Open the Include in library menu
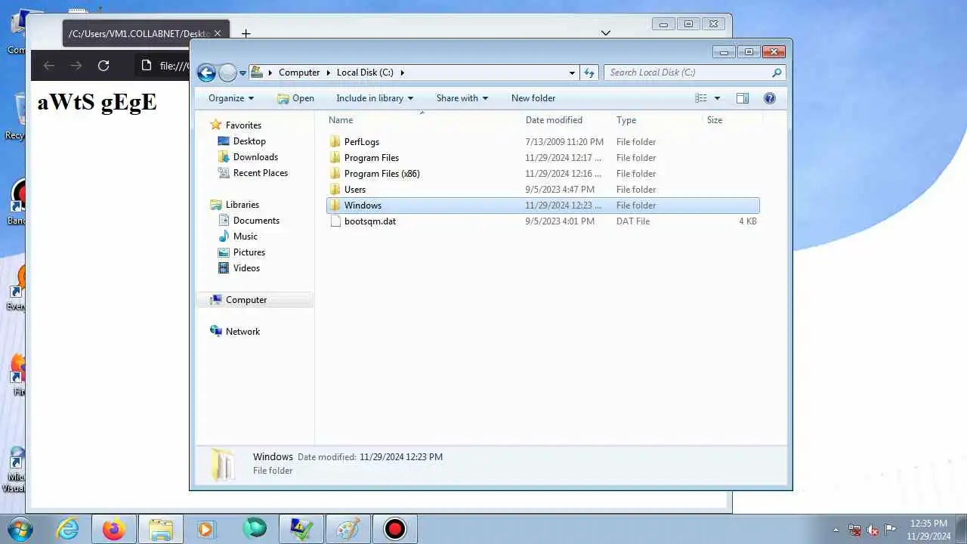 pyautogui.click(x=375, y=98)
